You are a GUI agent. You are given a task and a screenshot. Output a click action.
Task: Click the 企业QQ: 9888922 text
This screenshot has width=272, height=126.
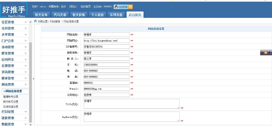pyautogui.click(x=103, y=7)
